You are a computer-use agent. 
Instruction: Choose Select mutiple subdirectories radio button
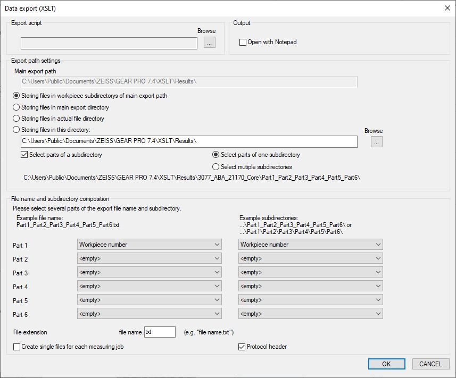point(216,166)
